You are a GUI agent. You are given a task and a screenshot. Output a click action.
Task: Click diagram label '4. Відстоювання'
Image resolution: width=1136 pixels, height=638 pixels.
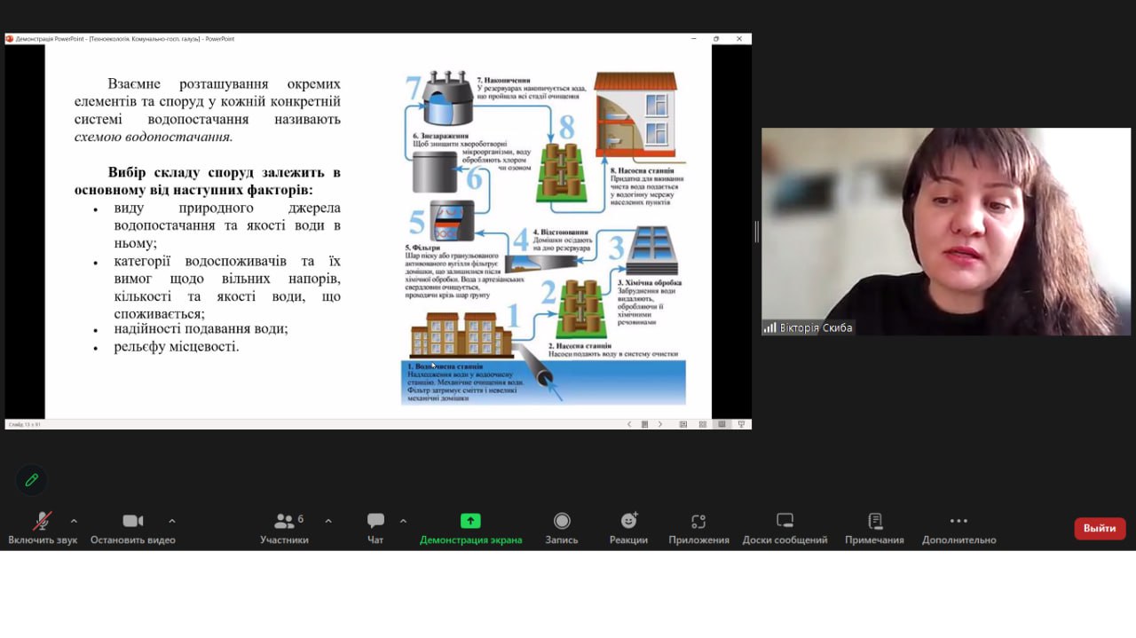point(562,232)
